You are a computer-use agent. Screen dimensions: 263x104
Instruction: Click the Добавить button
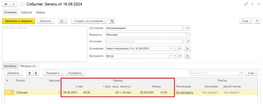click(x=13, y=73)
